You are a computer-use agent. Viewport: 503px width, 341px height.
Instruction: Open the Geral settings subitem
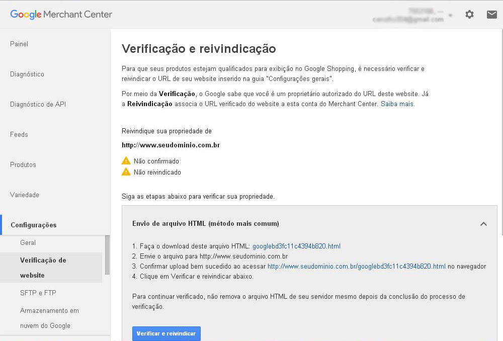[x=28, y=242]
